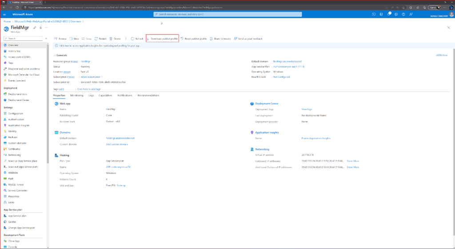Open Cloud Shell from the Azure header
This screenshot has height=249, width=455.
click(374, 14)
